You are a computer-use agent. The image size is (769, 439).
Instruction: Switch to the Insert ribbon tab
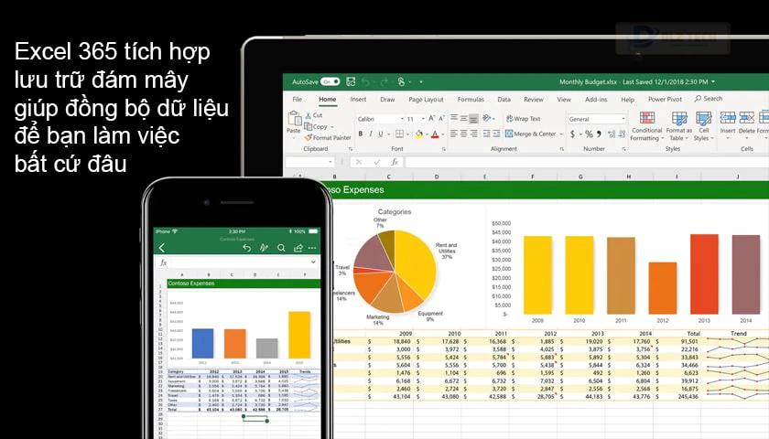pyautogui.click(x=358, y=99)
